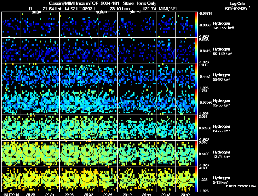Click the color bar for 5-13 keV row
This screenshot has width=258, height=196.
pyautogui.click(x=196, y=179)
